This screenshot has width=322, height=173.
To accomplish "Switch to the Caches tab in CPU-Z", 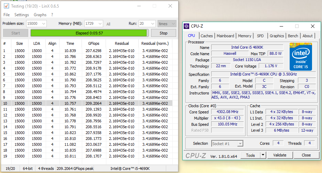I will (207, 36).
